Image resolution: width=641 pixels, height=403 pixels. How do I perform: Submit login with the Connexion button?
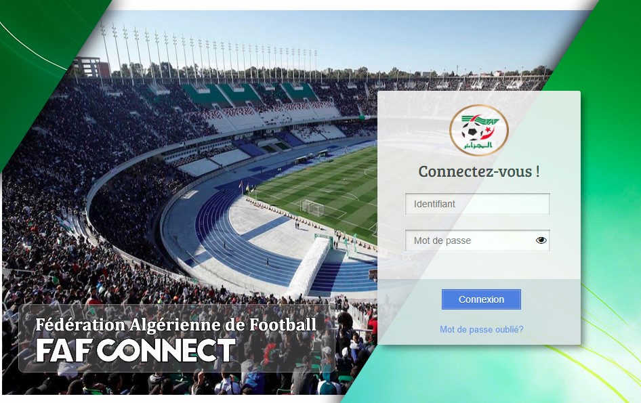tap(481, 299)
